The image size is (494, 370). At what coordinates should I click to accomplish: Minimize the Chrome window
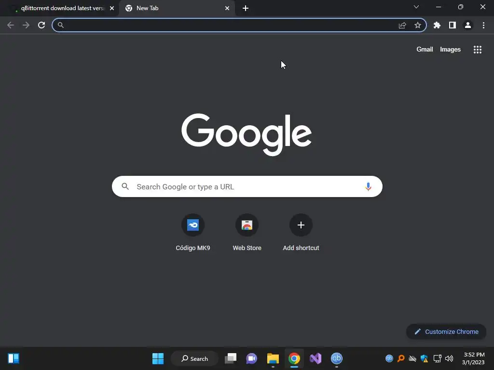coord(438,7)
